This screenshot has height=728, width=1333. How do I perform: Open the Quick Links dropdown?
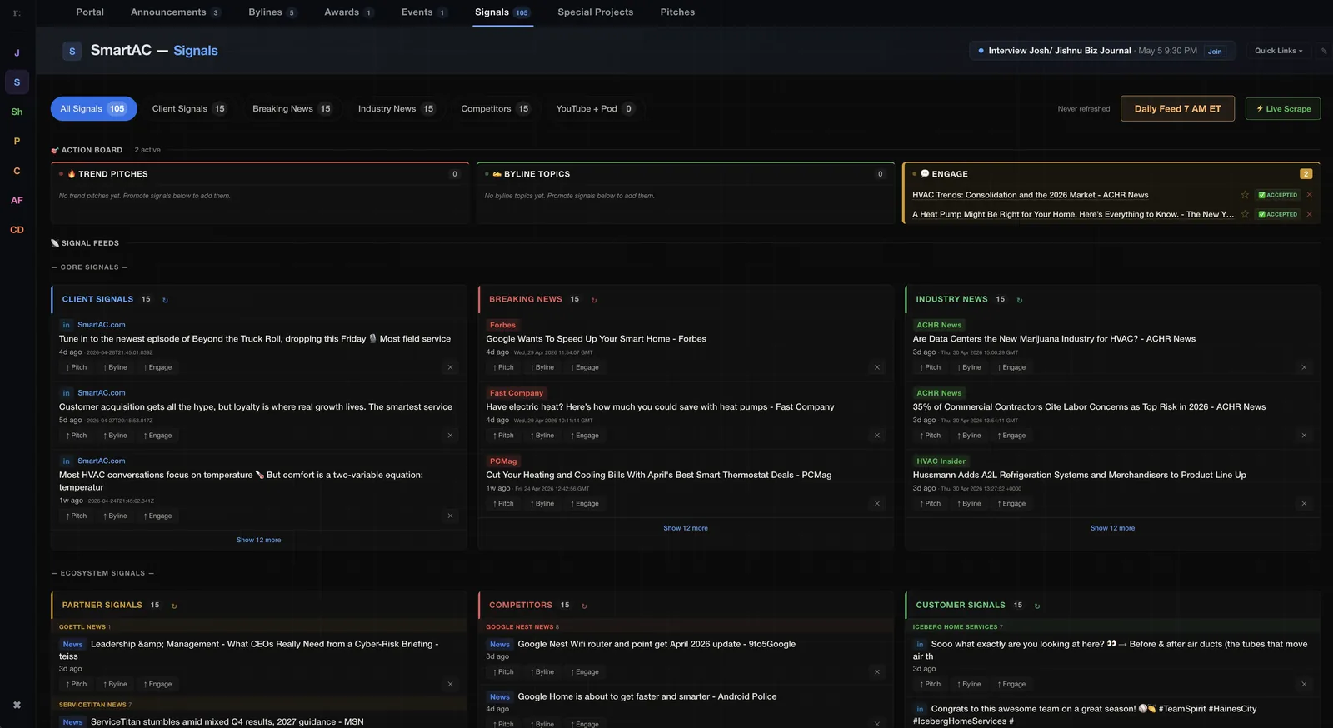coord(1279,51)
